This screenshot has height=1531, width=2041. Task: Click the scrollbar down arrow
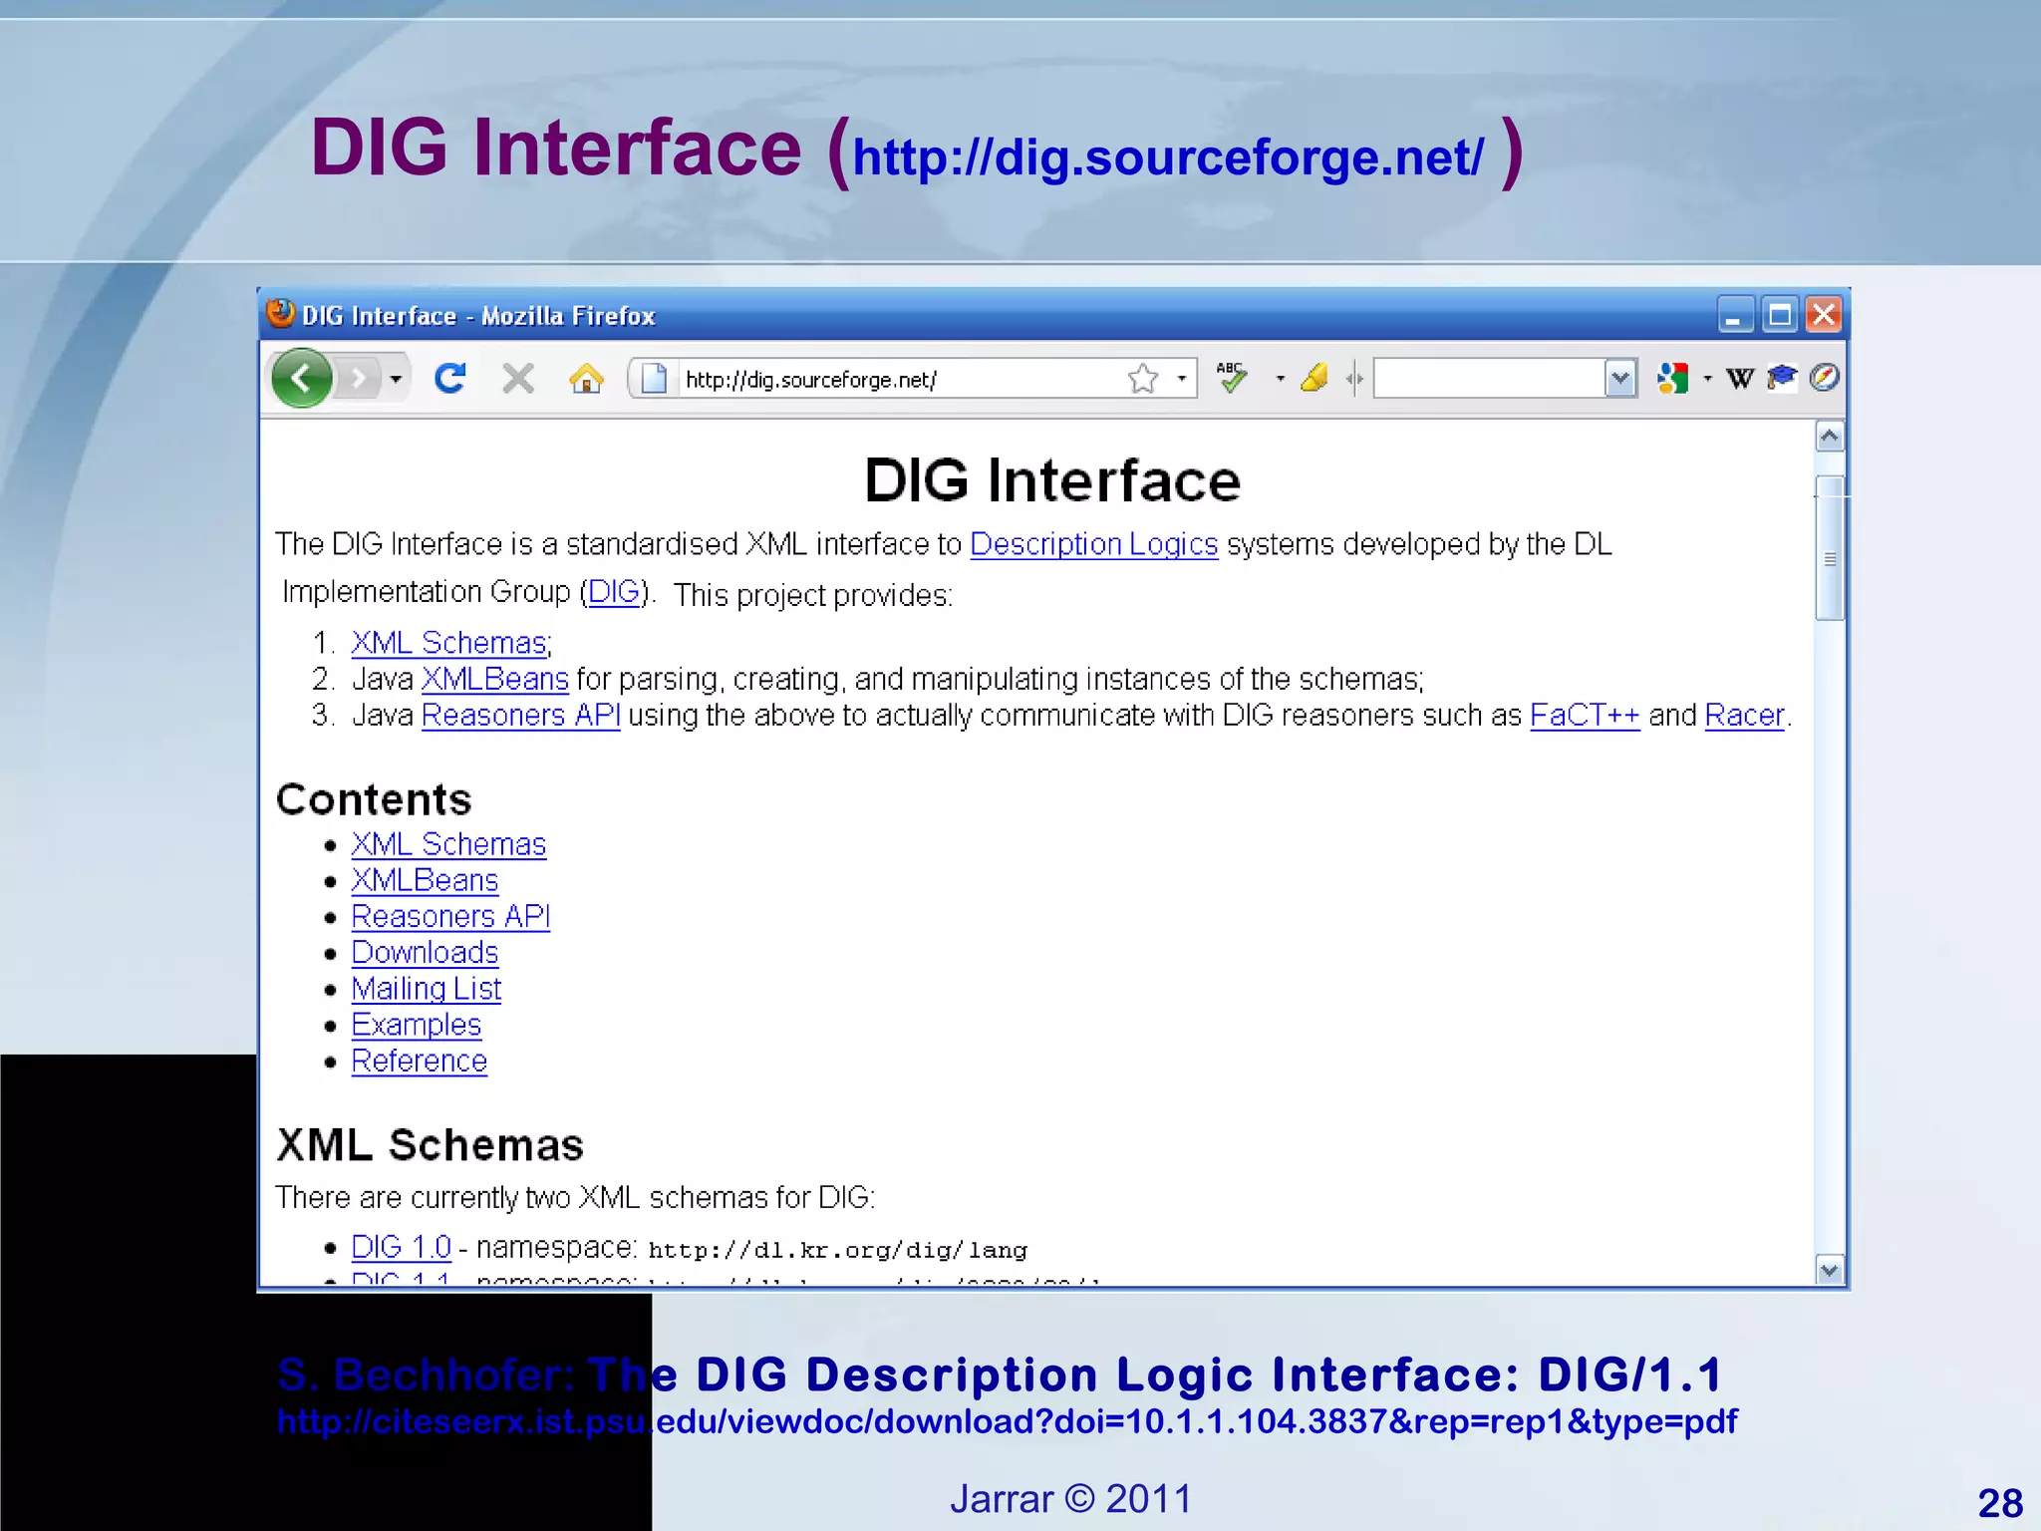click(x=1829, y=1270)
